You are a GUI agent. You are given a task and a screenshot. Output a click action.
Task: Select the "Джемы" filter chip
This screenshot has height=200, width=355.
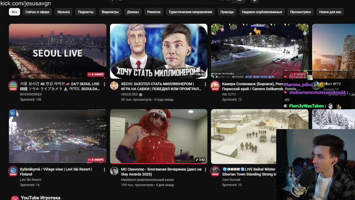pyautogui.click(x=133, y=12)
